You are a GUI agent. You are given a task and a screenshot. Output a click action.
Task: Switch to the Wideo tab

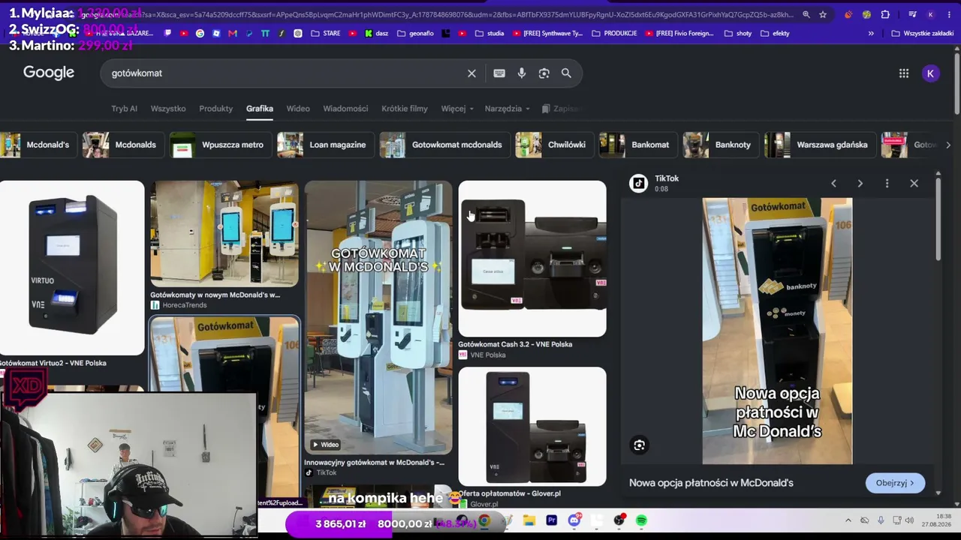click(298, 109)
